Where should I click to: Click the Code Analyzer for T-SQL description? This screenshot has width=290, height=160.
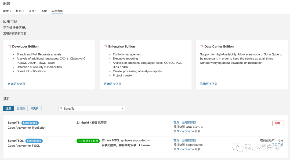[x=24, y=146]
